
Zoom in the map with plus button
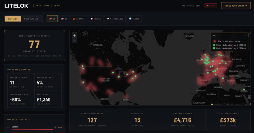74,36
